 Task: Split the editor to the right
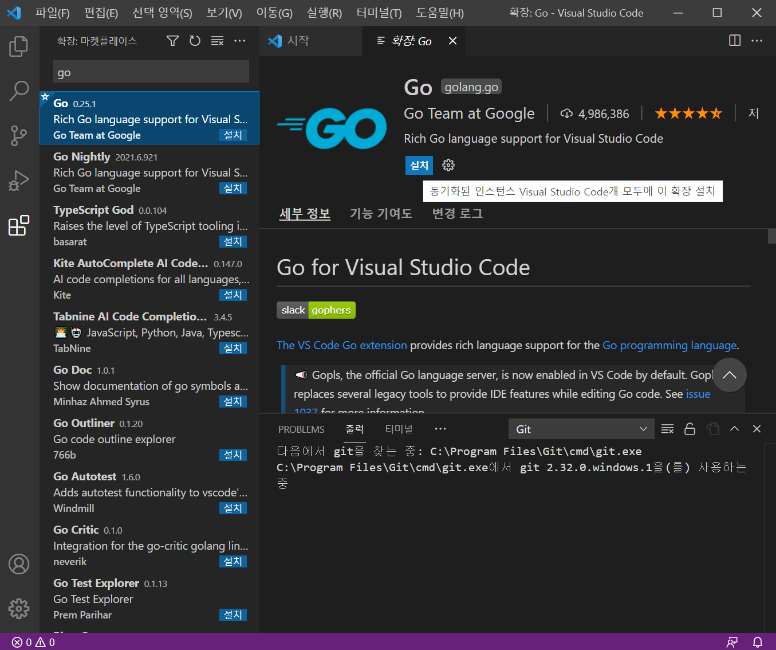pos(735,41)
